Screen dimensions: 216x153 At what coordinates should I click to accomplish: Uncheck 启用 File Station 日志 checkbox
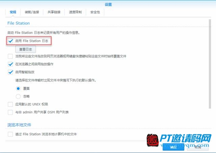tap(10, 41)
